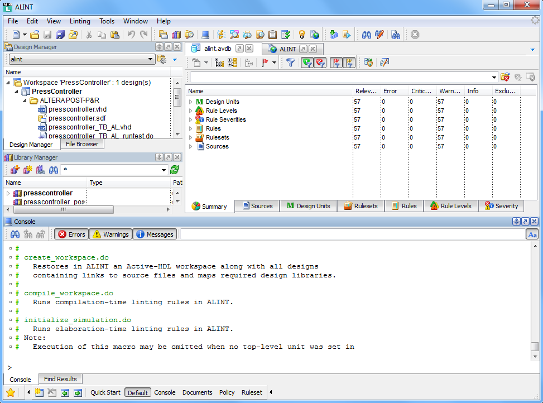Click the Console Find binoculars icon
The height and width of the screenshot is (403, 543).
[15, 234]
